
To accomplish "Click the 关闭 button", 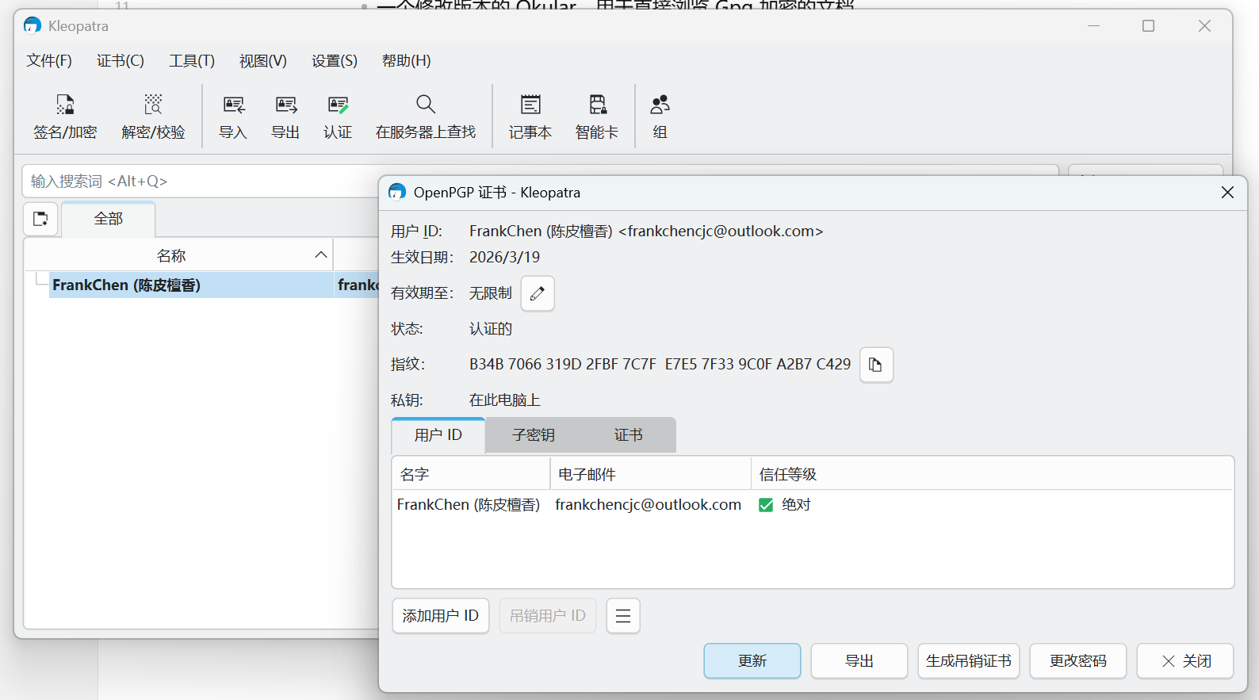I will click(1185, 661).
